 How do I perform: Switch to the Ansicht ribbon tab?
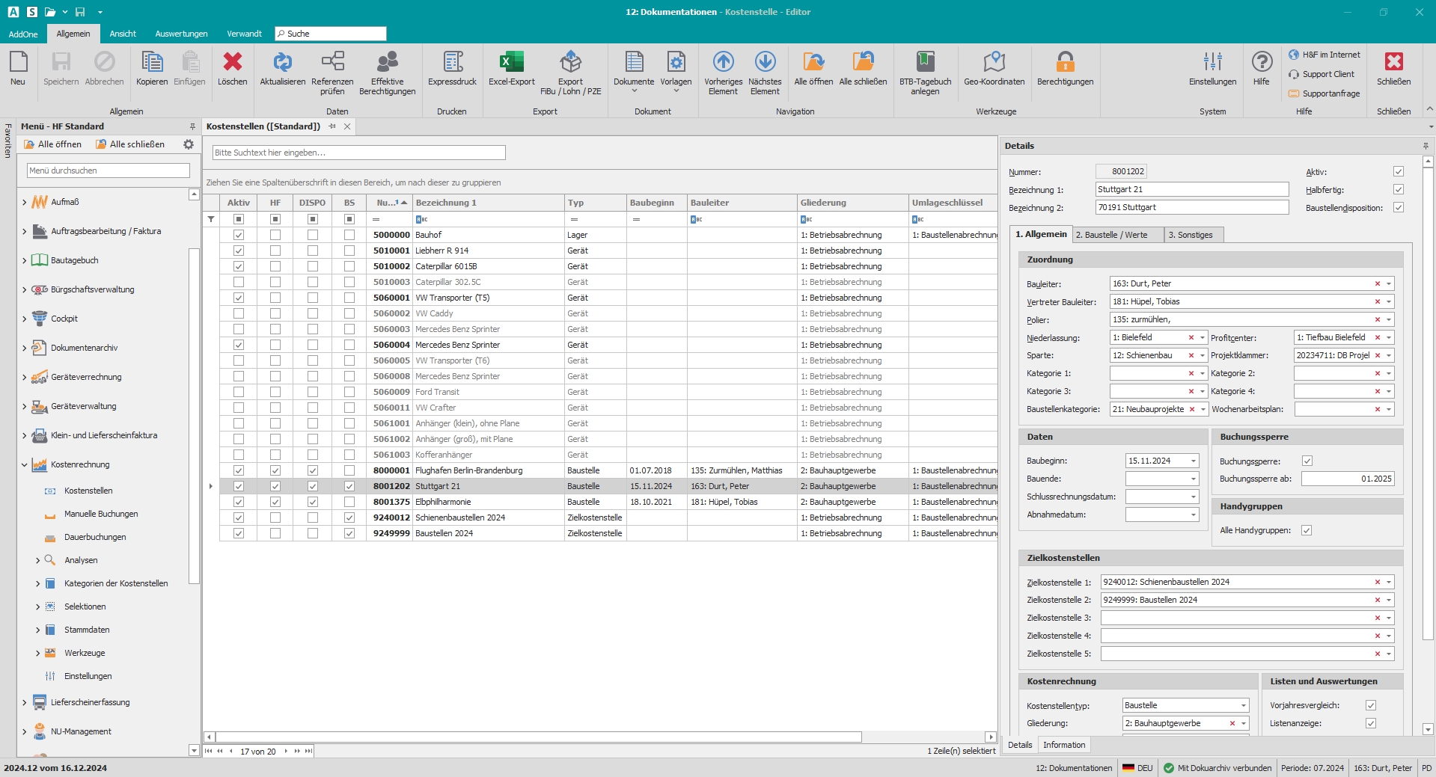pyautogui.click(x=123, y=34)
